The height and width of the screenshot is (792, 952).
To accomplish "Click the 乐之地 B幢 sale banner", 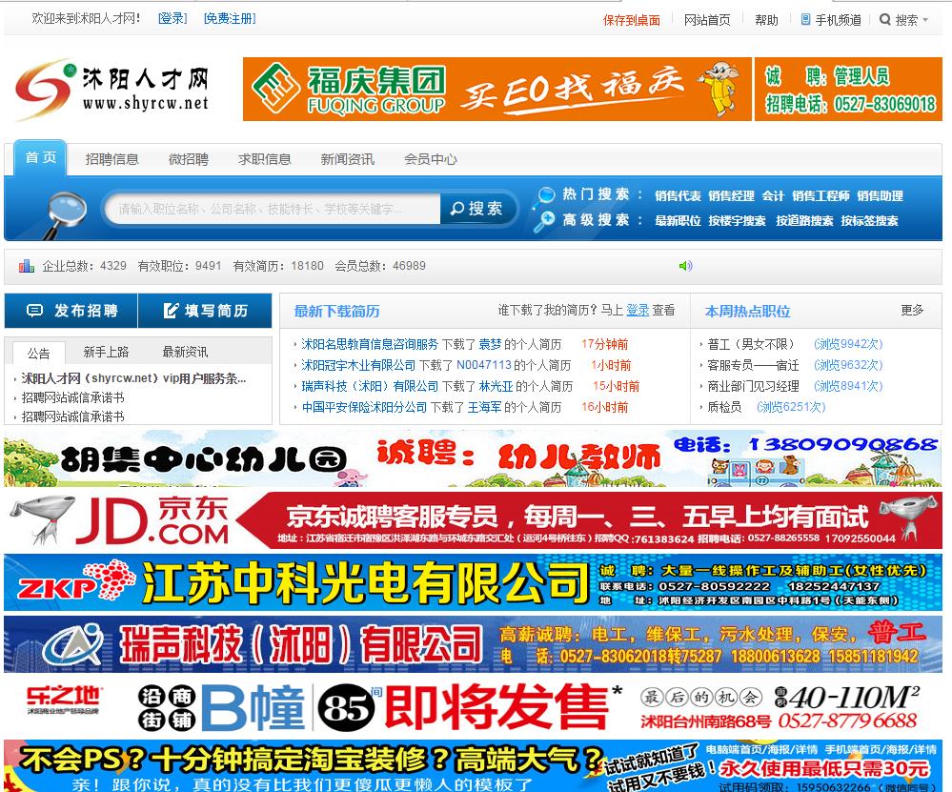I will click(473, 706).
